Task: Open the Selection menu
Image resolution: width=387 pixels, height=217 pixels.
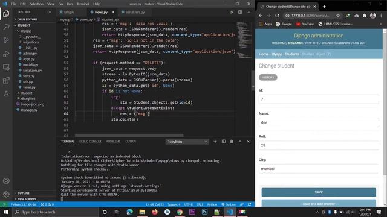Action: (36, 4)
